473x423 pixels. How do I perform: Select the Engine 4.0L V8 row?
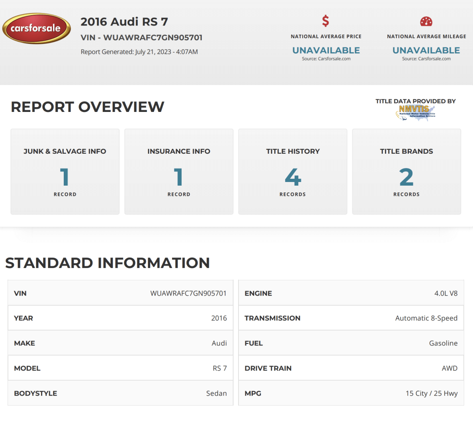351,293
